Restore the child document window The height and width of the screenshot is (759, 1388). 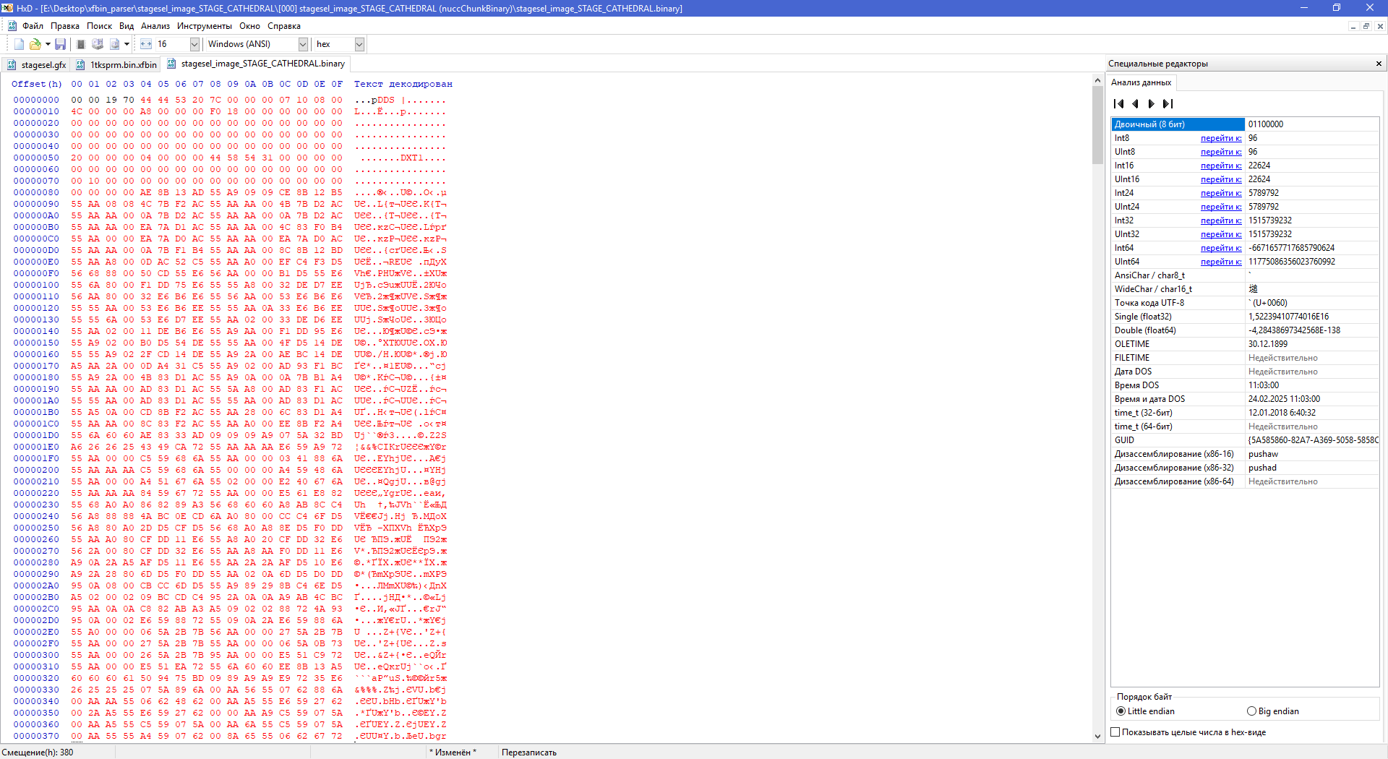point(1366,26)
